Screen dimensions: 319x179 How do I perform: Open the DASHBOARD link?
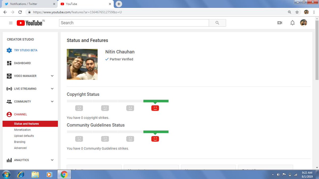click(x=22, y=63)
